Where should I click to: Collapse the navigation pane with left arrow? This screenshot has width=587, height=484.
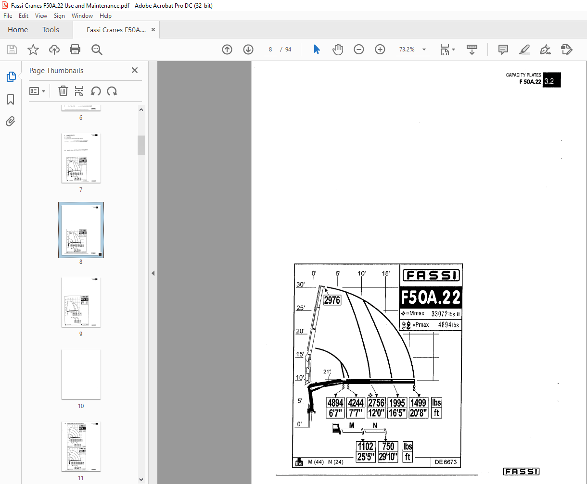click(153, 273)
